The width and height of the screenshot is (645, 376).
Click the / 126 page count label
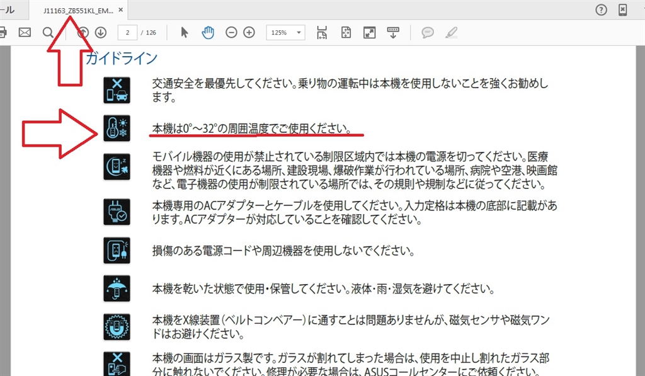(x=149, y=33)
